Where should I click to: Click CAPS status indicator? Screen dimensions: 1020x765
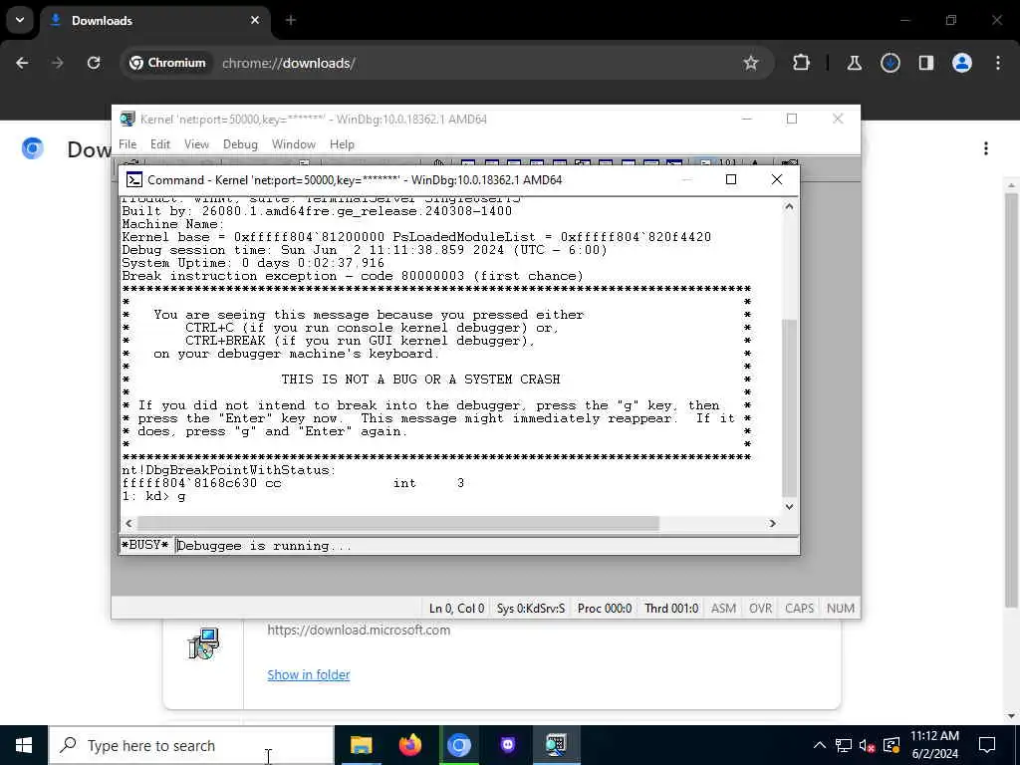coord(800,609)
